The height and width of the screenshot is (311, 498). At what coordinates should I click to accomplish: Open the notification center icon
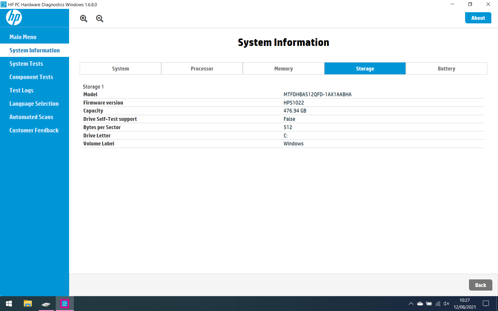click(x=486, y=304)
